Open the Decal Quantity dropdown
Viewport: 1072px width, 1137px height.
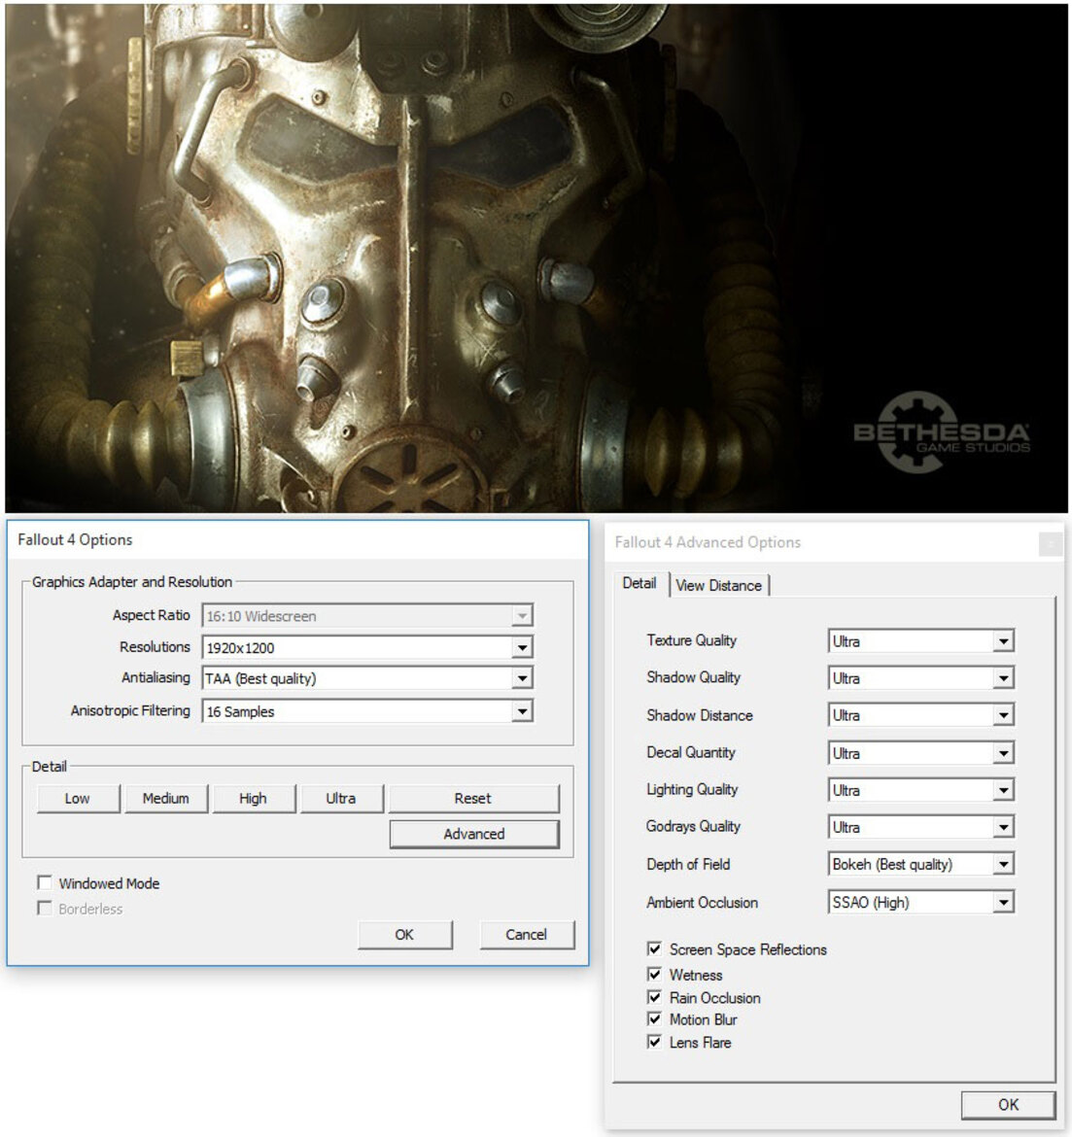(920, 753)
